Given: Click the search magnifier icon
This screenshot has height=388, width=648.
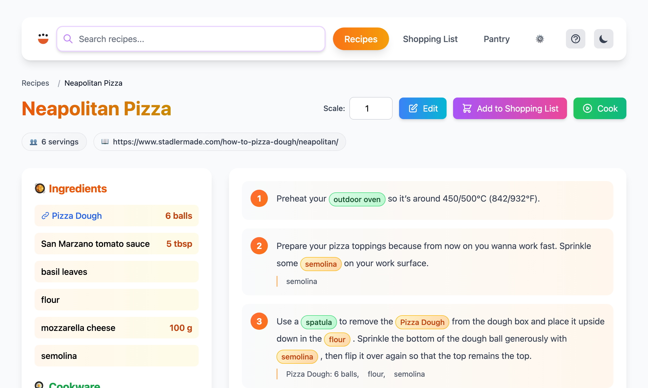Looking at the screenshot, I should [x=68, y=39].
